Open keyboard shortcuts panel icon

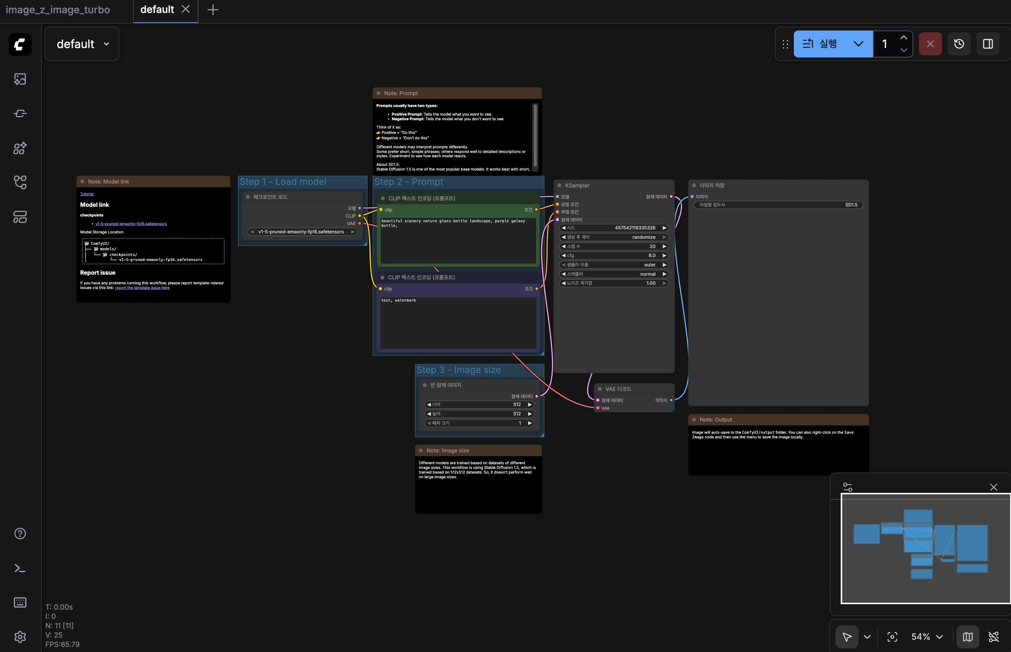click(x=20, y=602)
